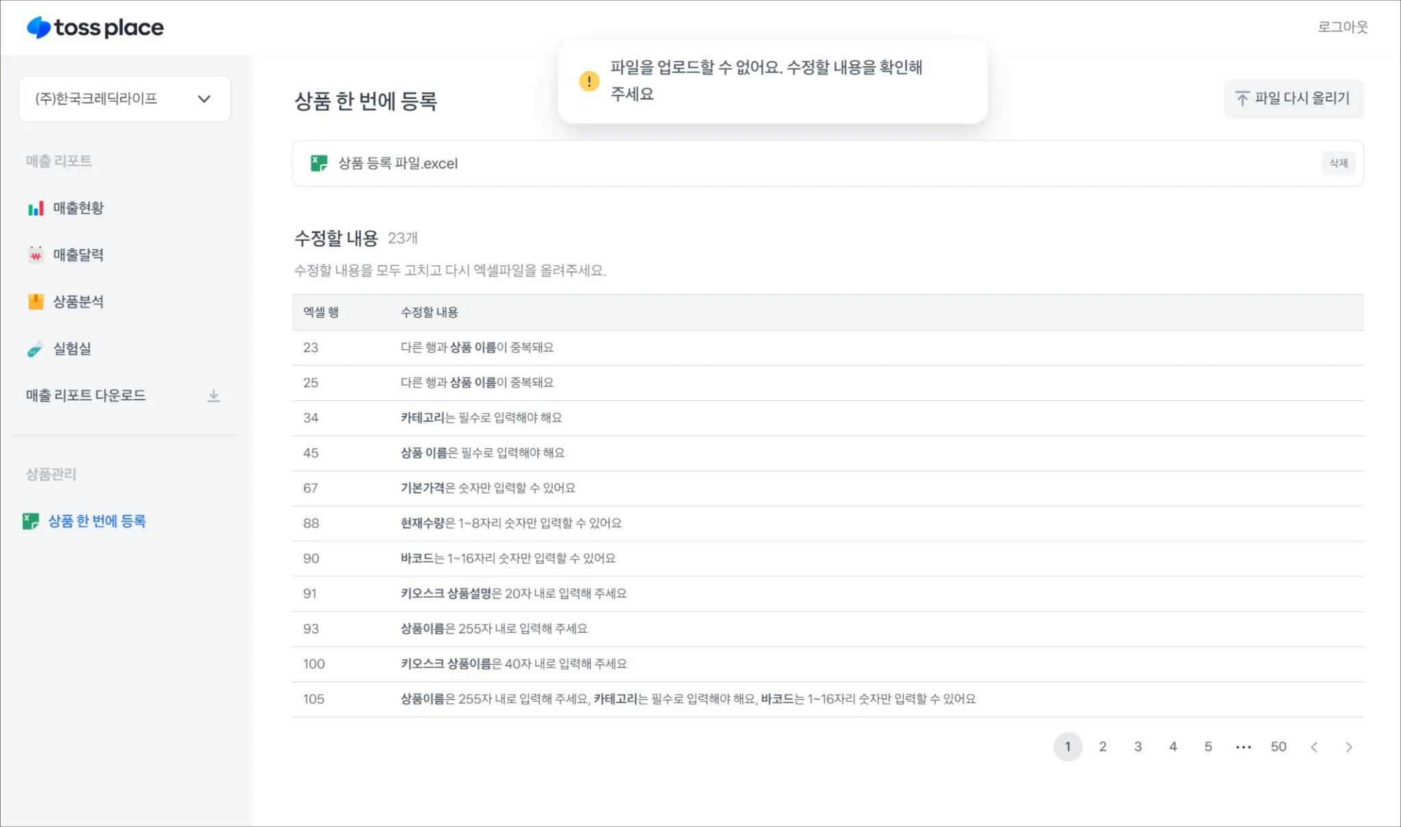Open the 매출 리포트 다운로드 menu item
Image resolution: width=1401 pixels, height=827 pixels.
coord(86,395)
